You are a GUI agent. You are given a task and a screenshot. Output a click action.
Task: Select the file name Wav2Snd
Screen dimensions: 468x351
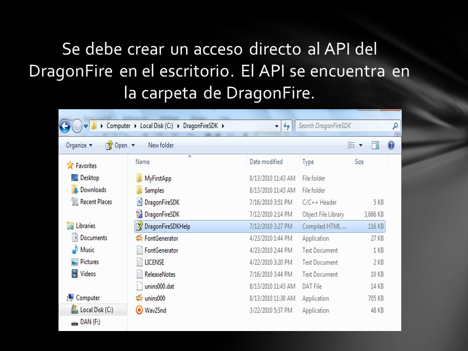(155, 310)
